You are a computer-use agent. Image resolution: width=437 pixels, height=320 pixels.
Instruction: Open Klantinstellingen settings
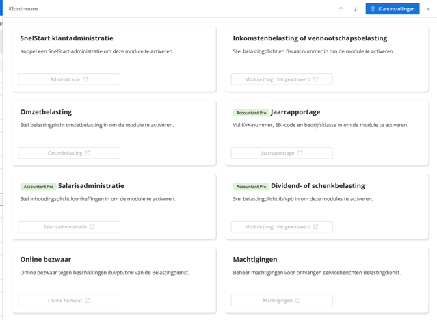tap(393, 9)
